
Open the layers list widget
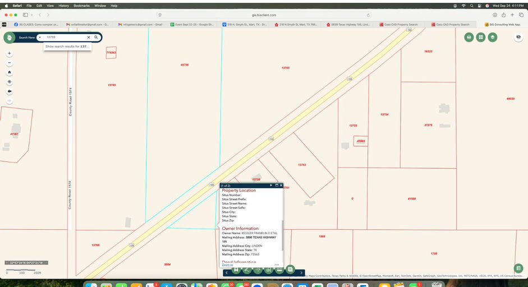[493, 37]
